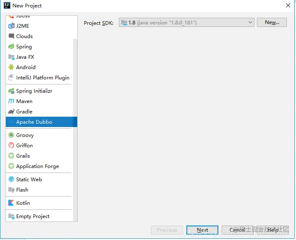Select 'Flash' project type
296x240 pixels.
[x=39, y=190]
